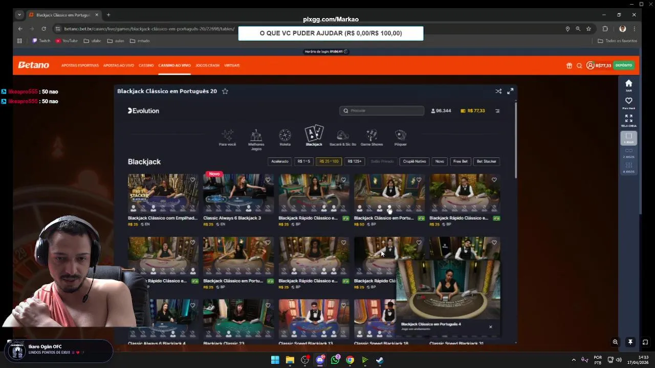
Task: Open File Explorer from taskbar
Action: (290, 360)
